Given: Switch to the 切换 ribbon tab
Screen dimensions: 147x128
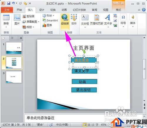Looking at the screenshot, I should [53, 10].
